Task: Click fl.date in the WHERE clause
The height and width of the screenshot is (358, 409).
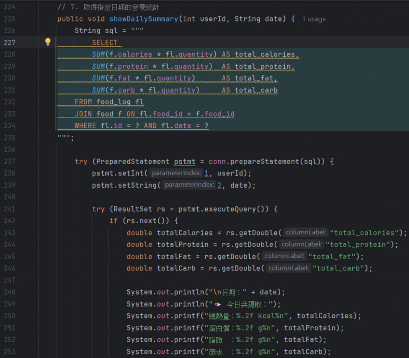Action: tap(176, 126)
